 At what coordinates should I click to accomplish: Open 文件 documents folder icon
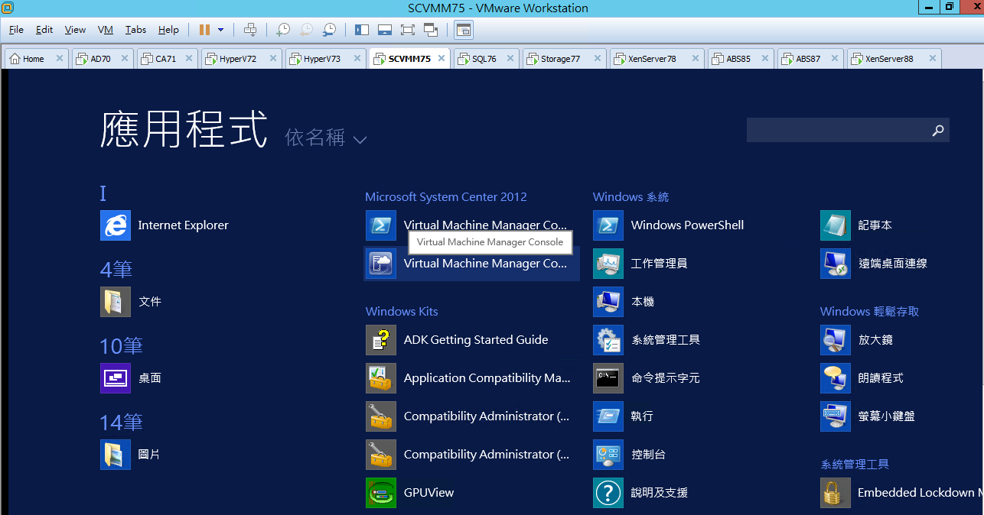pos(116,302)
